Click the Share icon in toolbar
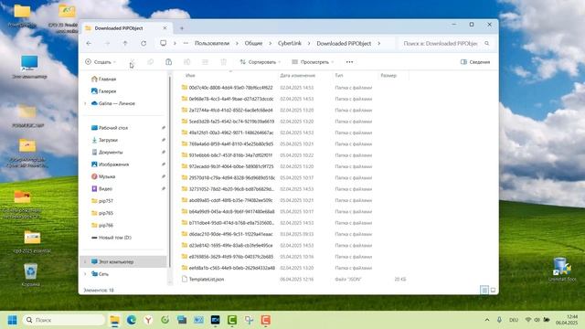 coord(205,62)
